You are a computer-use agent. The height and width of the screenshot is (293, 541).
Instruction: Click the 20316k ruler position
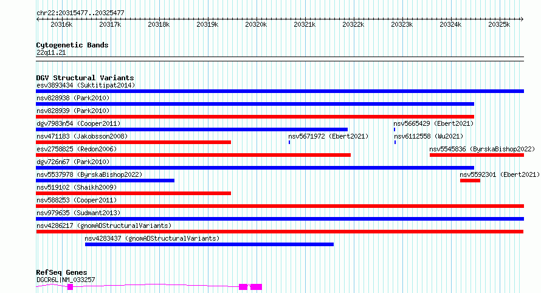tap(61, 24)
